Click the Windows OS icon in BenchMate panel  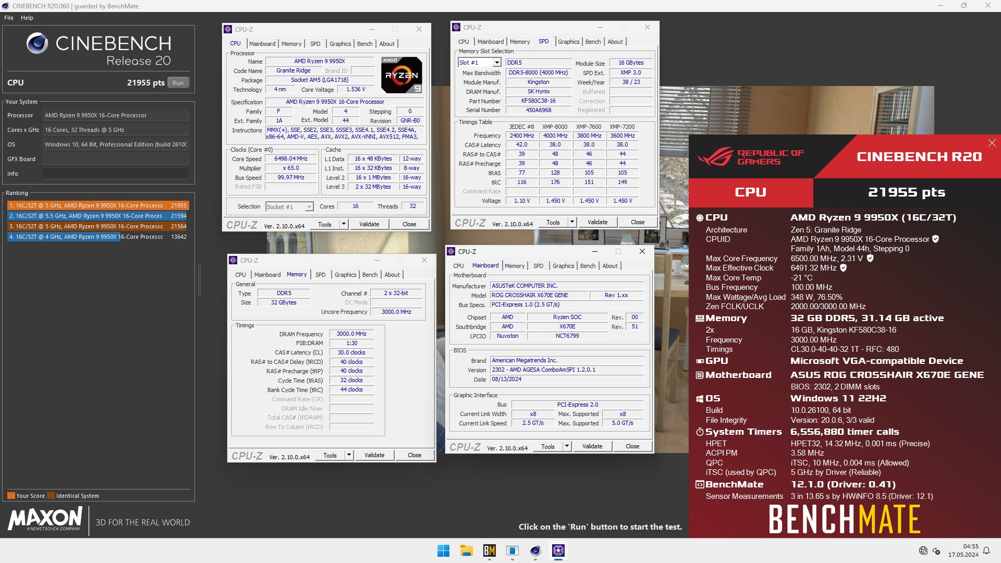[x=700, y=398]
